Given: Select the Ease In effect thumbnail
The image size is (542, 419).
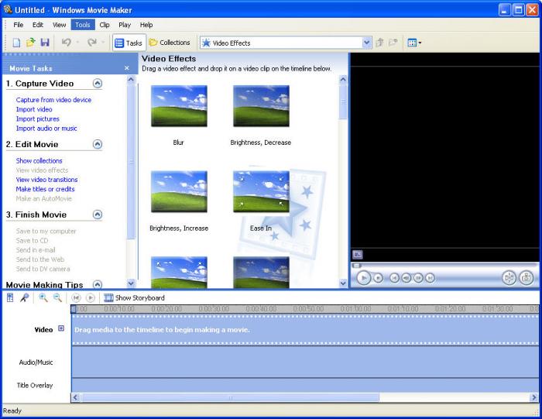Looking at the screenshot, I should click(x=262, y=192).
